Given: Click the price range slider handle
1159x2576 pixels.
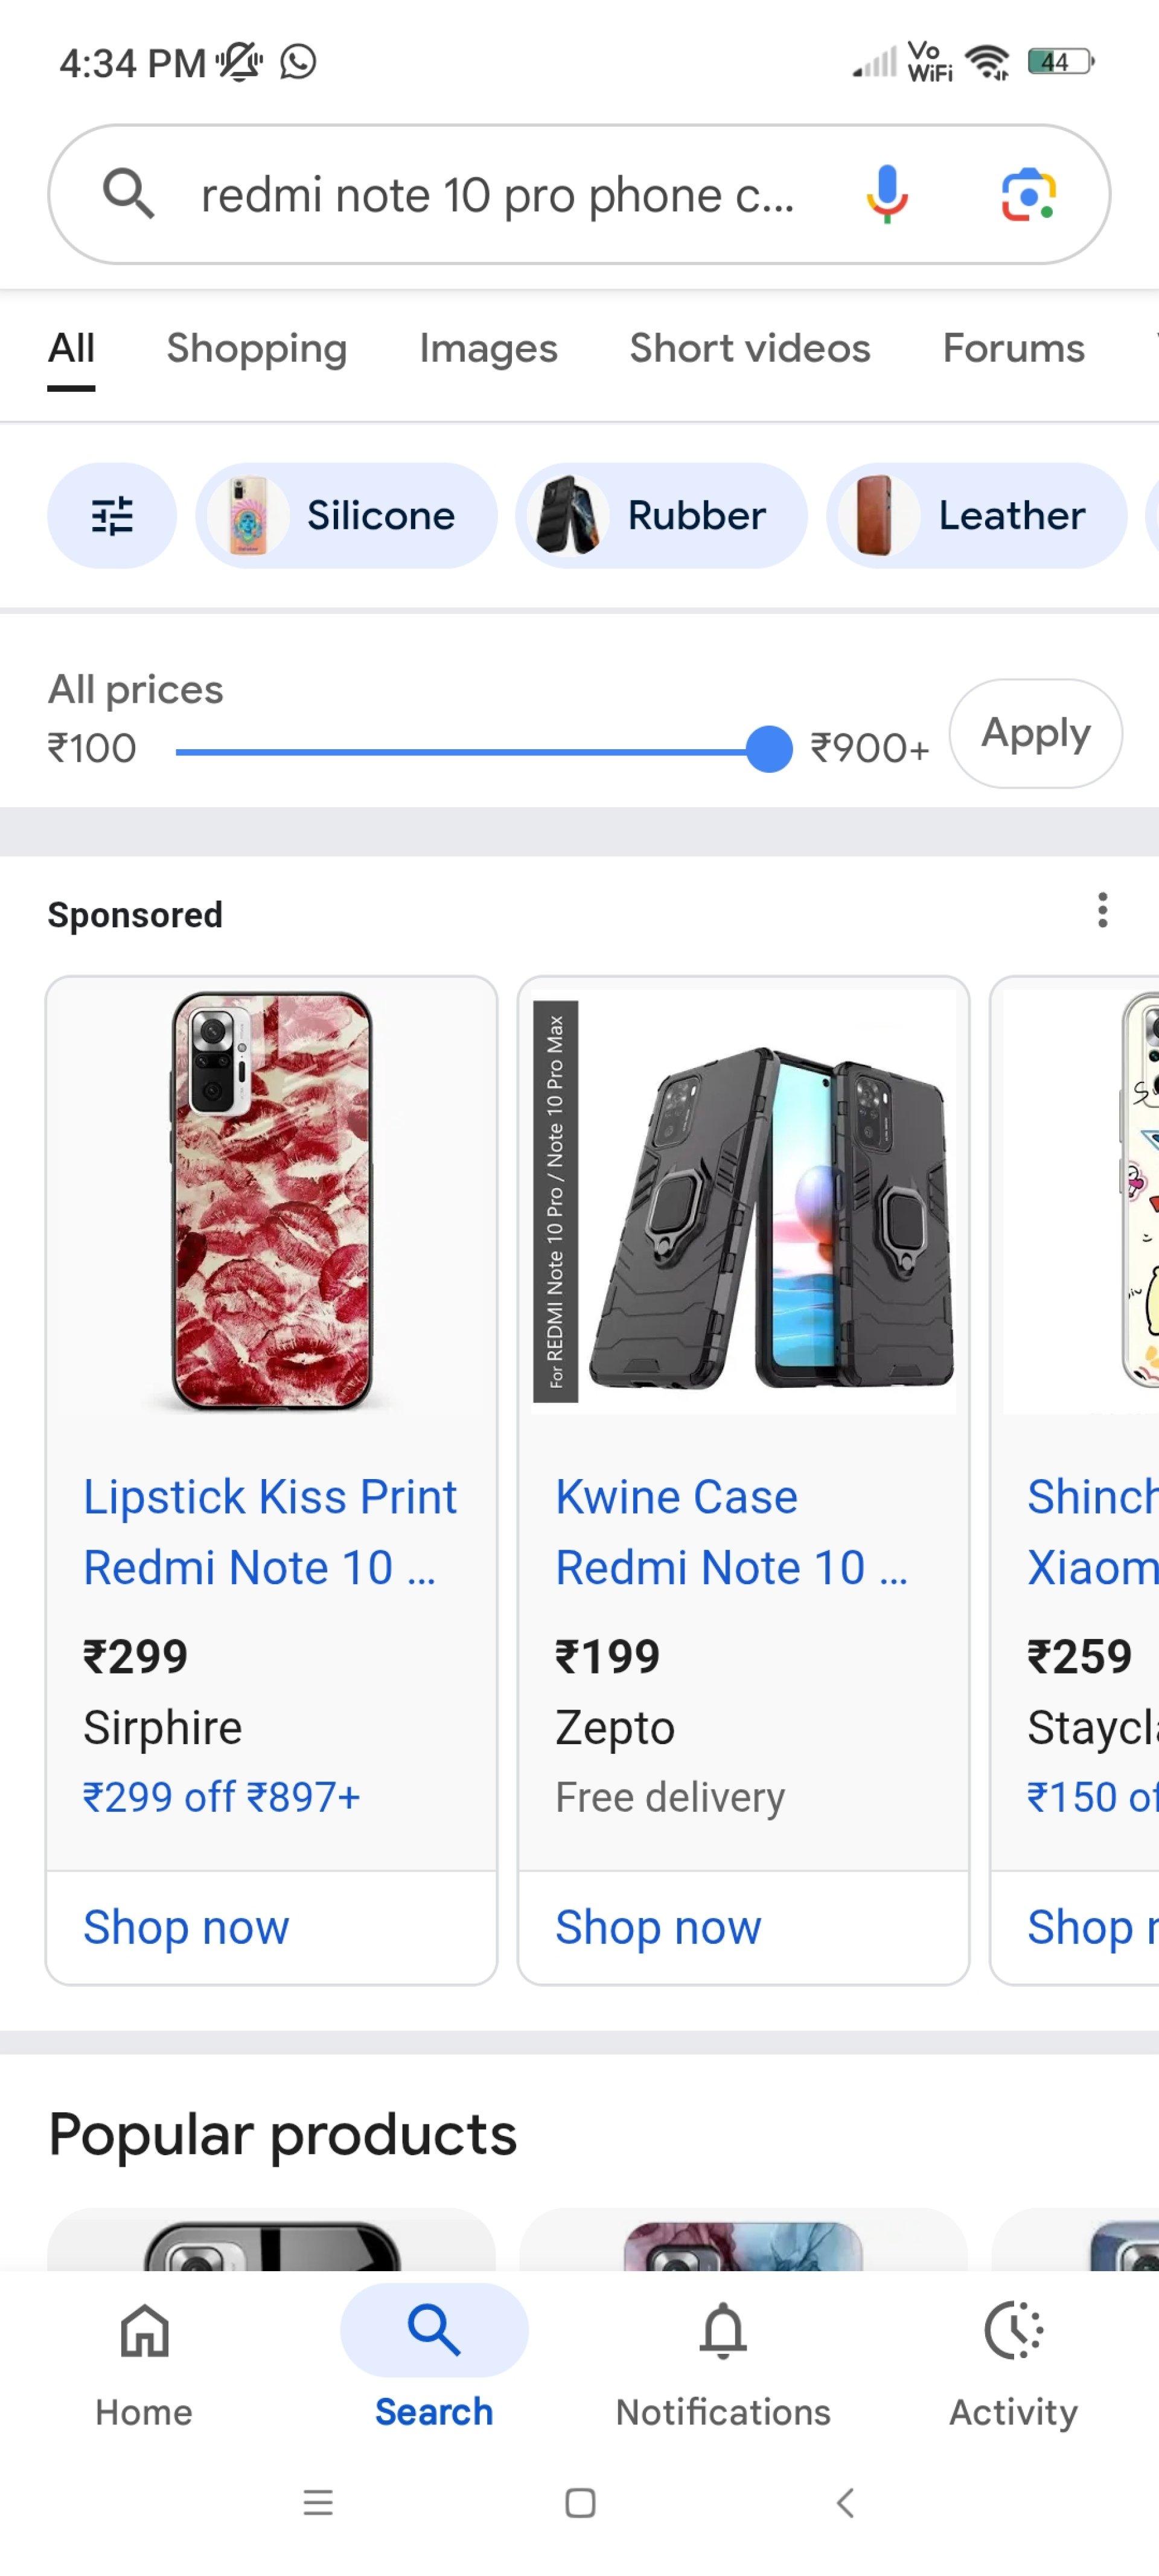Looking at the screenshot, I should [769, 749].
